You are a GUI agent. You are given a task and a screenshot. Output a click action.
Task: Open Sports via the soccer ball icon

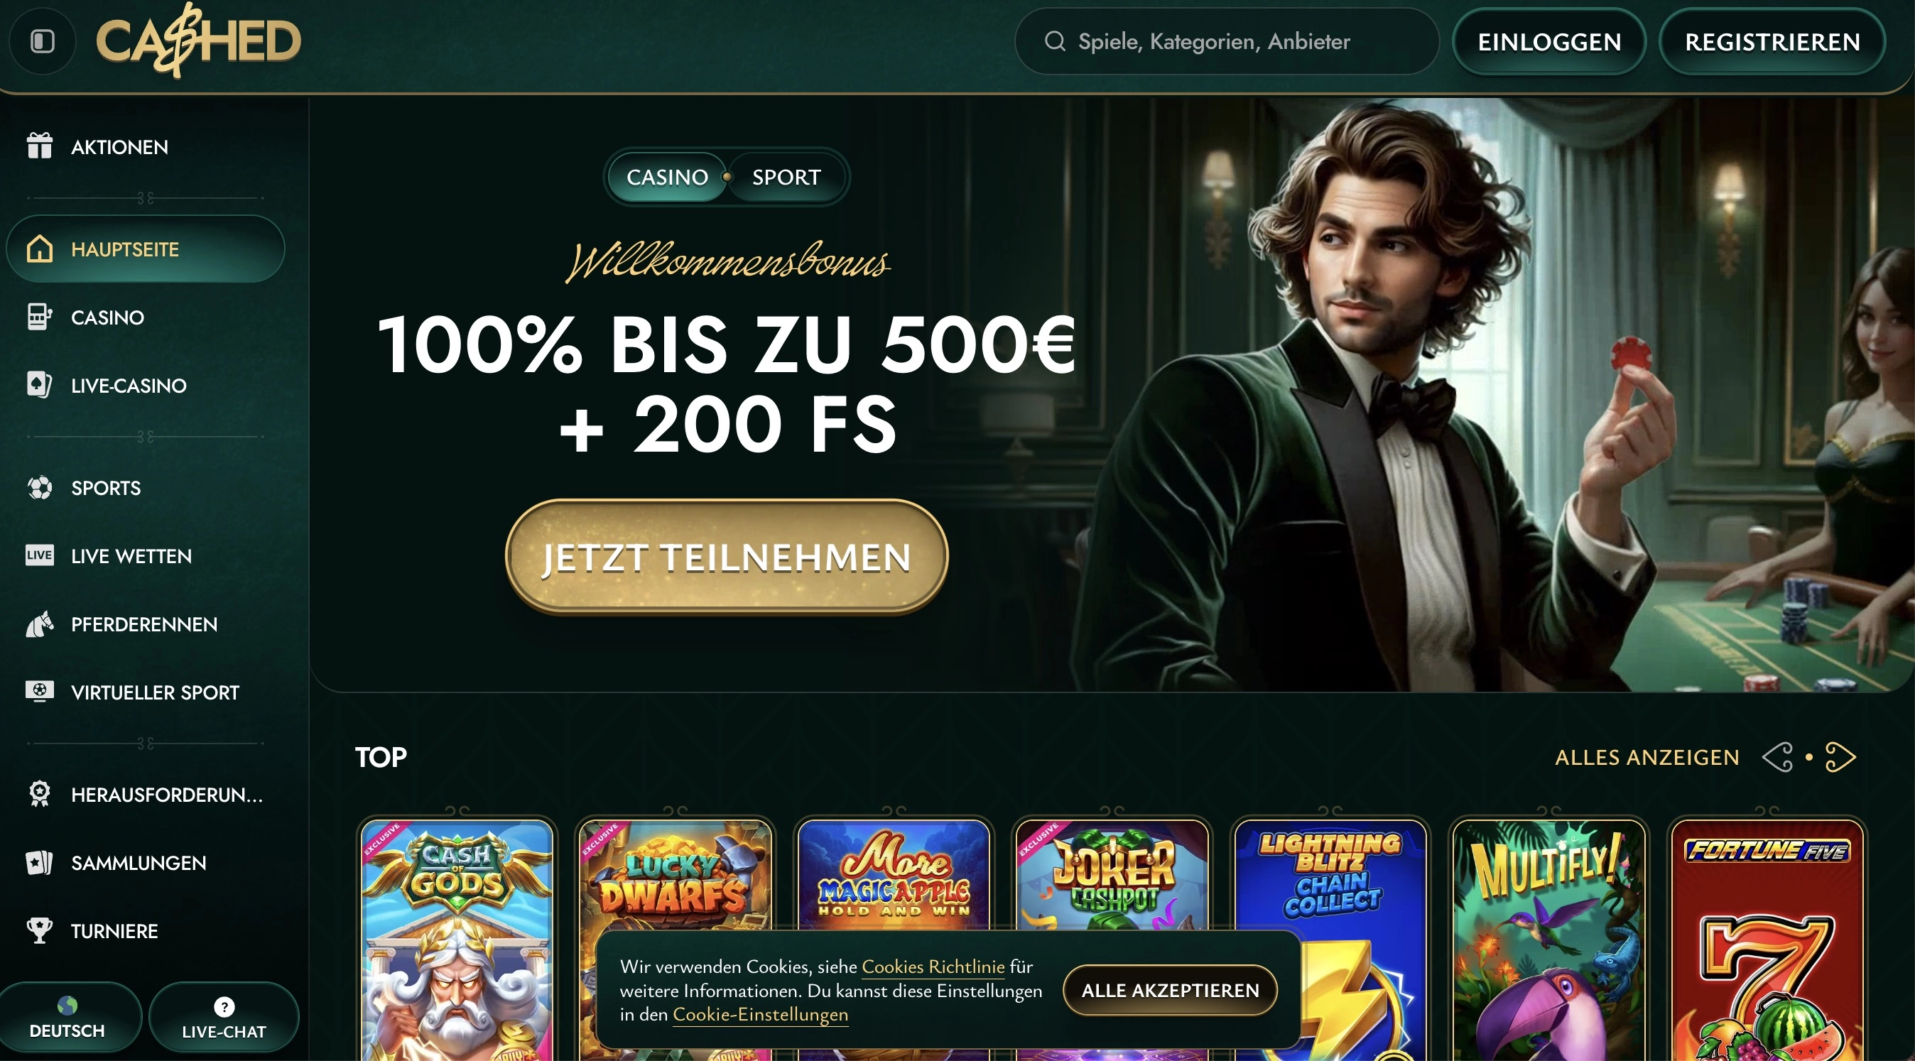(x=39, y=487)
